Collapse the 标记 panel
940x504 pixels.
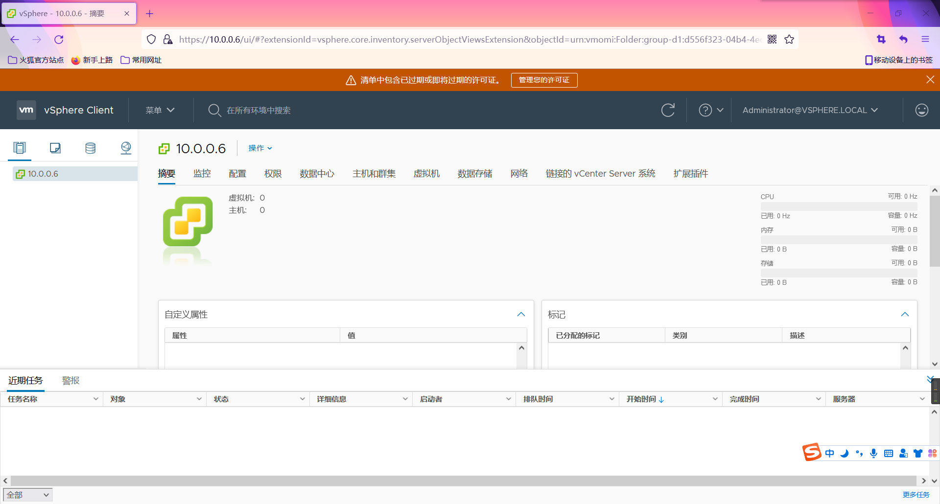click(905, 314)
